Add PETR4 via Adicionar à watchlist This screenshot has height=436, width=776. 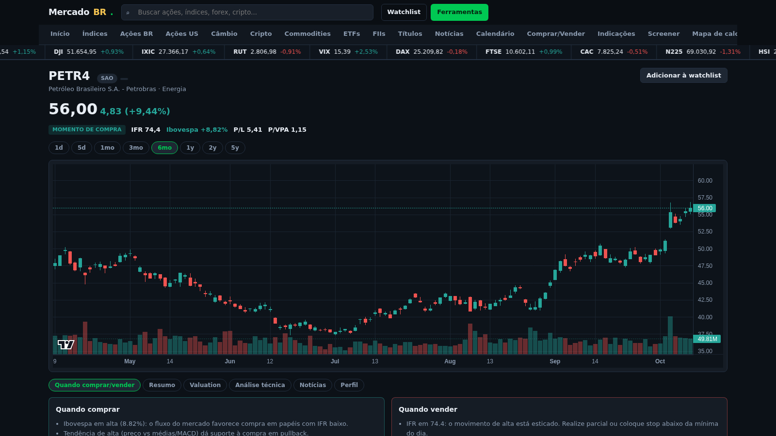[x=683, y=75]
